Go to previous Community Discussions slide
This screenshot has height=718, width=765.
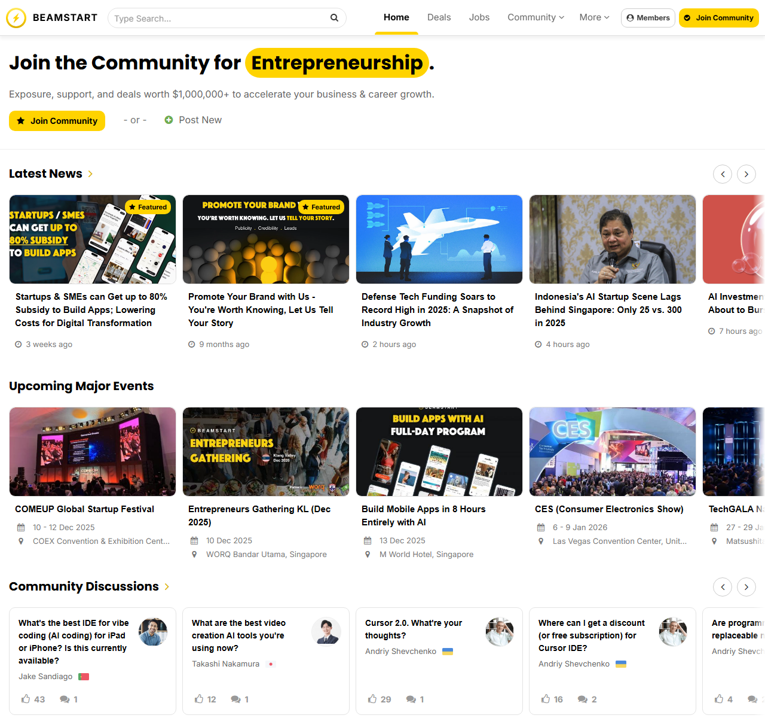723,587
